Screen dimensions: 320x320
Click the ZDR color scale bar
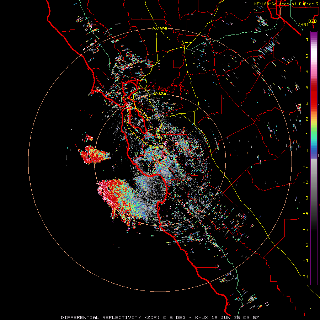click(314, 158)
